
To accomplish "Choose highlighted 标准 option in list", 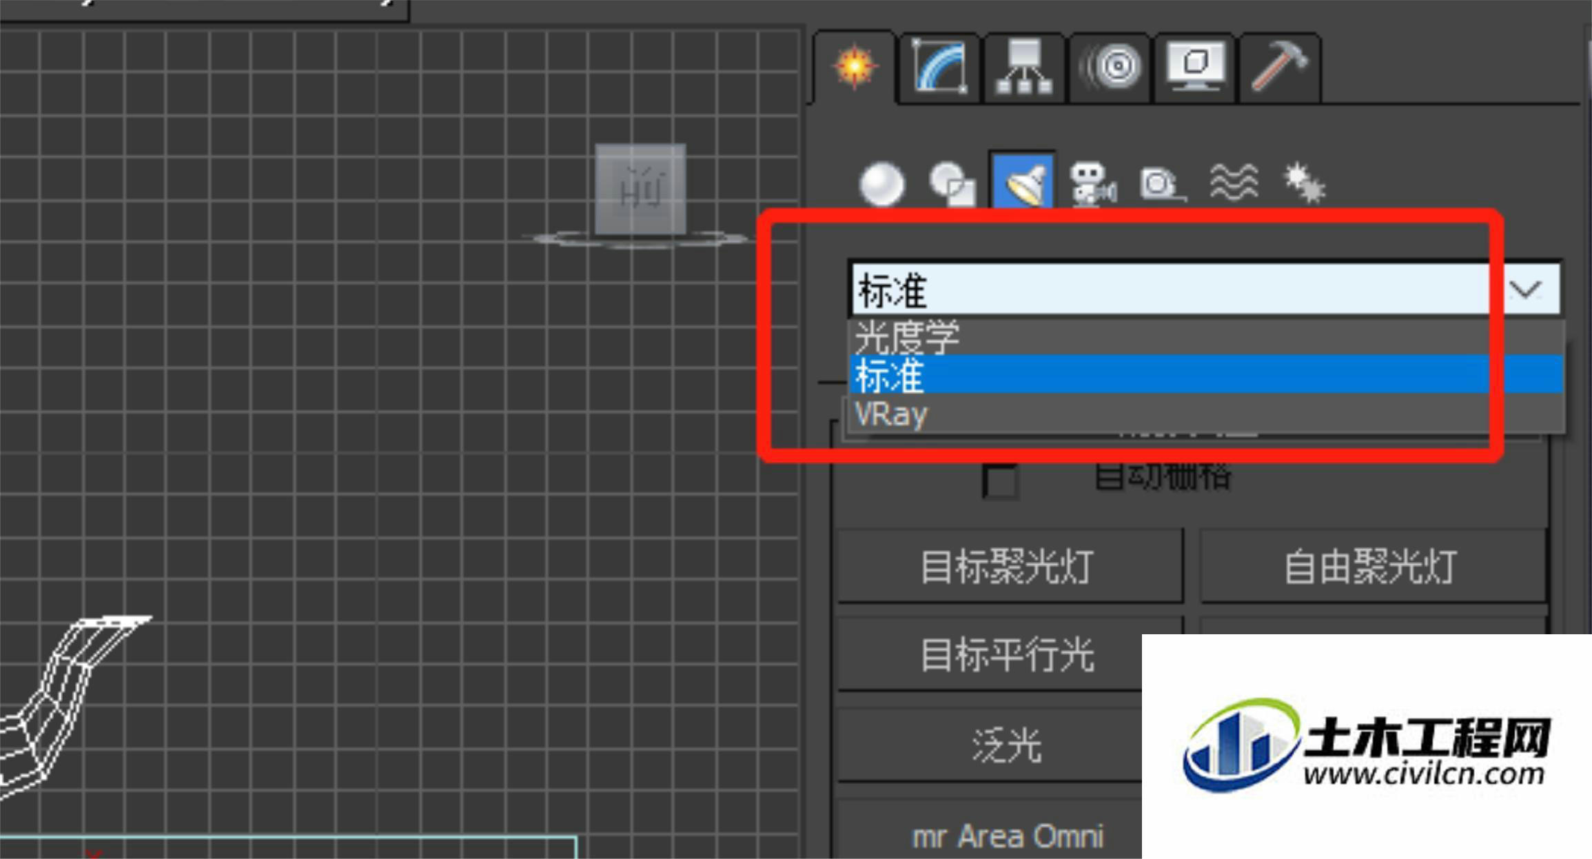I will click(1205, 374).
